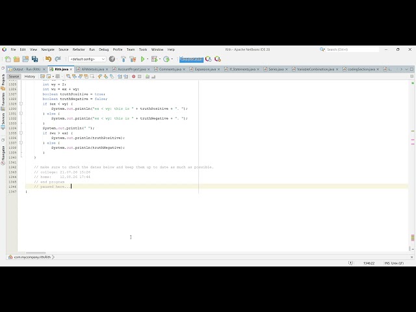Open the Navigate menu
This screenshot has width=416, height=312.
point(47,49)
